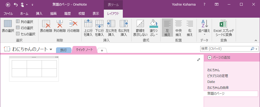The image size is (260, 107).
Task: Undo the last action
Action: coord(16,5)
